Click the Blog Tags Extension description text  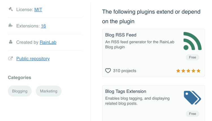click(137, 101)
